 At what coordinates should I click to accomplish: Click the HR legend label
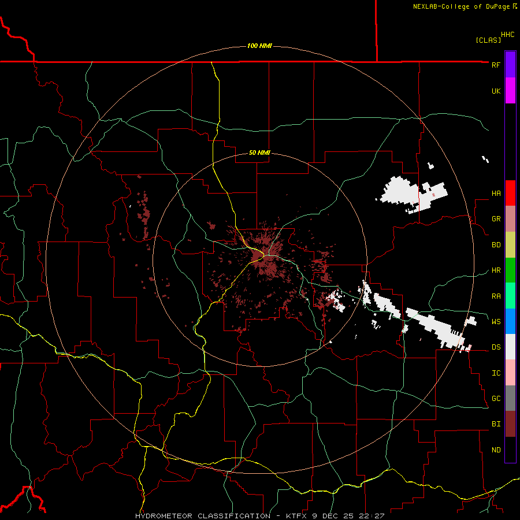pyautogui.click(x=496, y=270)
